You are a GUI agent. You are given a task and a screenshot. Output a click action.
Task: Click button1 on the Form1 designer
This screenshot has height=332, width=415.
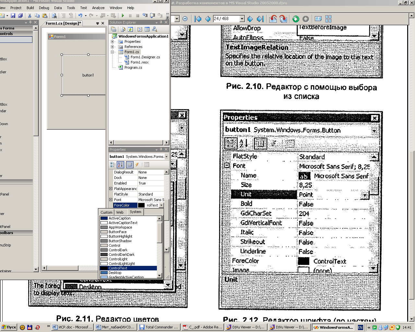(84, 75)
